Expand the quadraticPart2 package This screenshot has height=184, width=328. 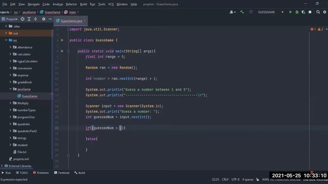pos(10,131)
